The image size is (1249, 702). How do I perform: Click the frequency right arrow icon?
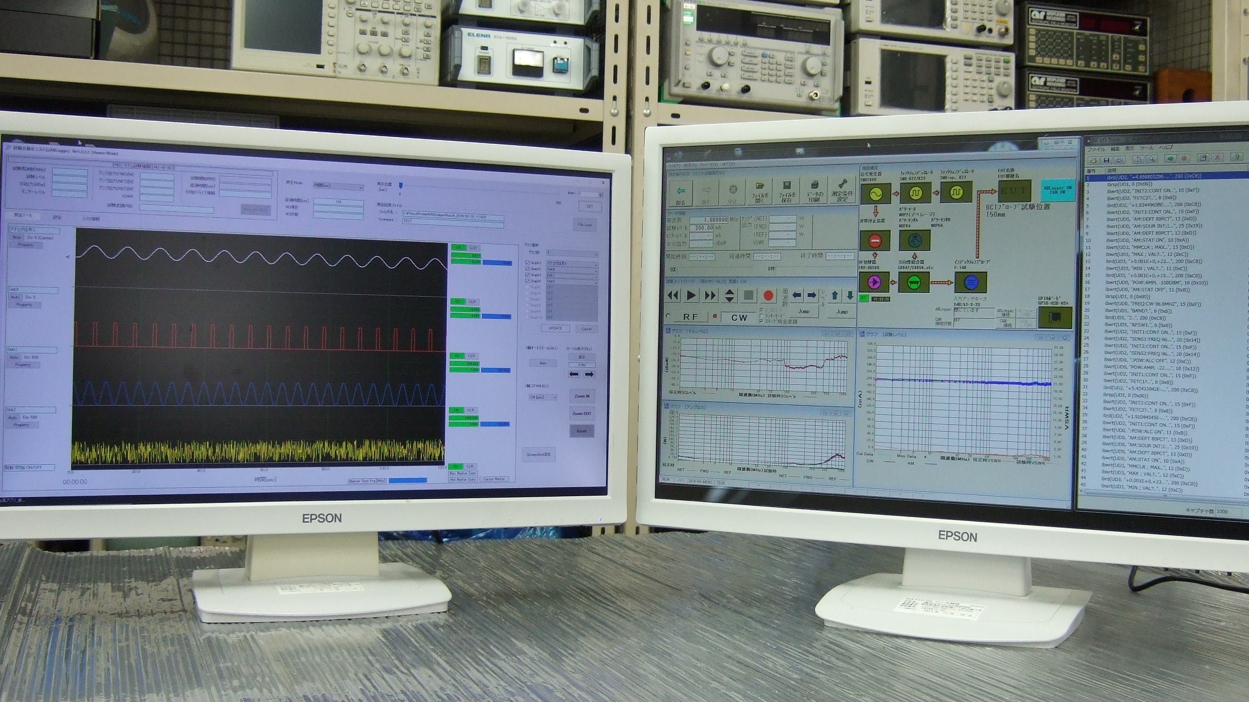[811, 295]
